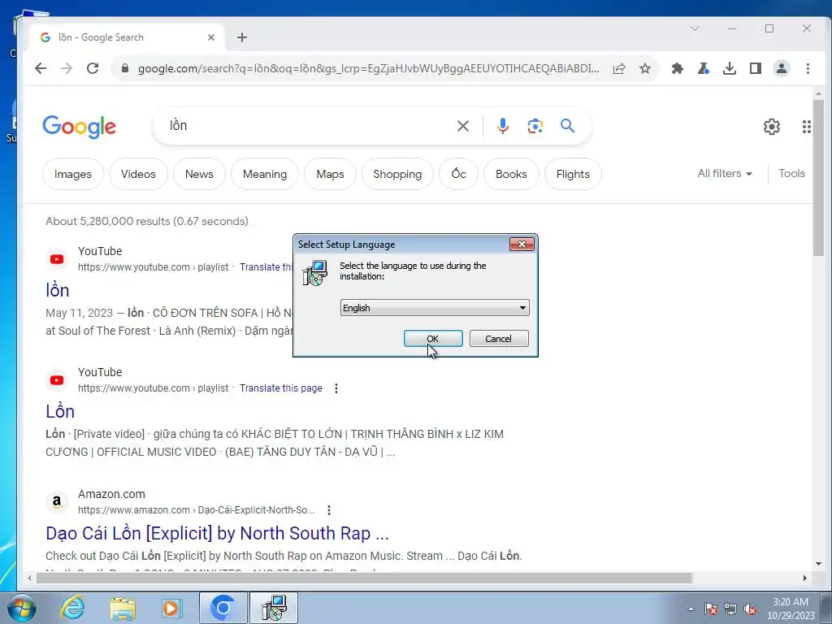Switch to Chrome on the taskbar
The height and width of the screenshot is (624, 832).
(223, 608)
